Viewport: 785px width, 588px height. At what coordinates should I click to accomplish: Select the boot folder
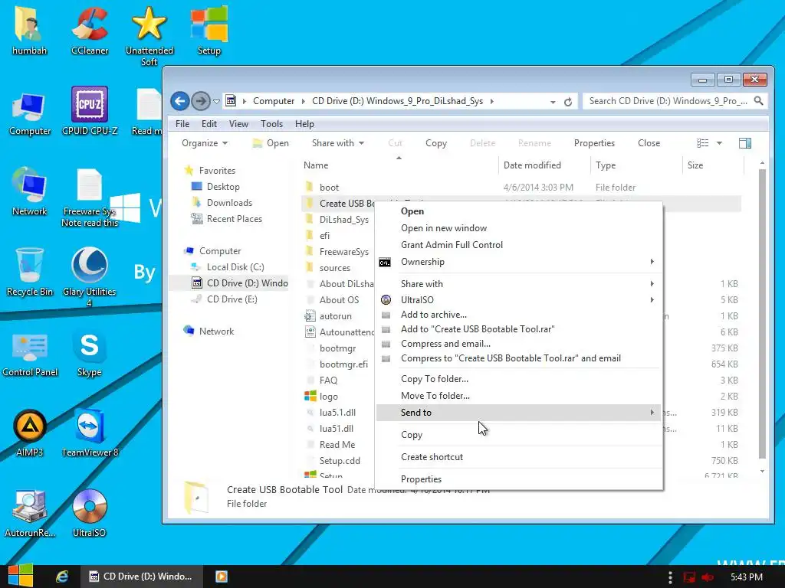pos(329,188)
